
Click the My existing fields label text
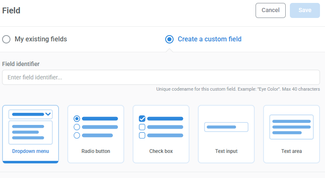click(x=41, y=39)
